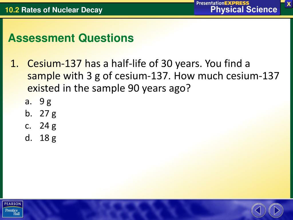Select answer a. 9 g
293x220 pixels.
[x=38, y=101]
